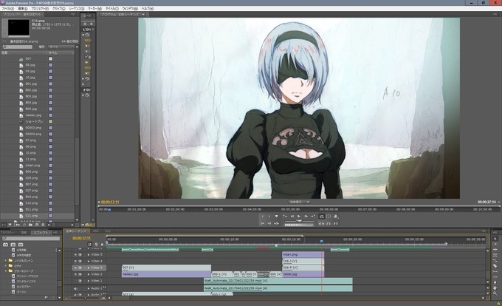
Task: Select the hakeui.jpg item in project bin
Action: point(33,115)
